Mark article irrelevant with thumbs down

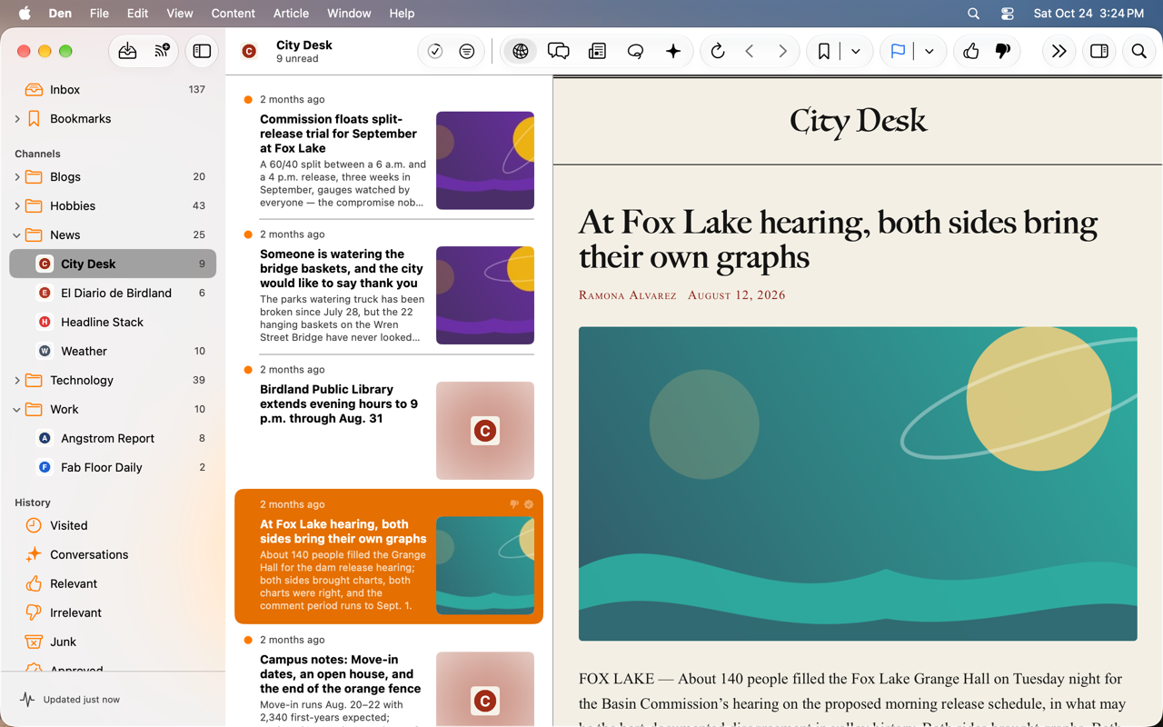coord(1003,52)
